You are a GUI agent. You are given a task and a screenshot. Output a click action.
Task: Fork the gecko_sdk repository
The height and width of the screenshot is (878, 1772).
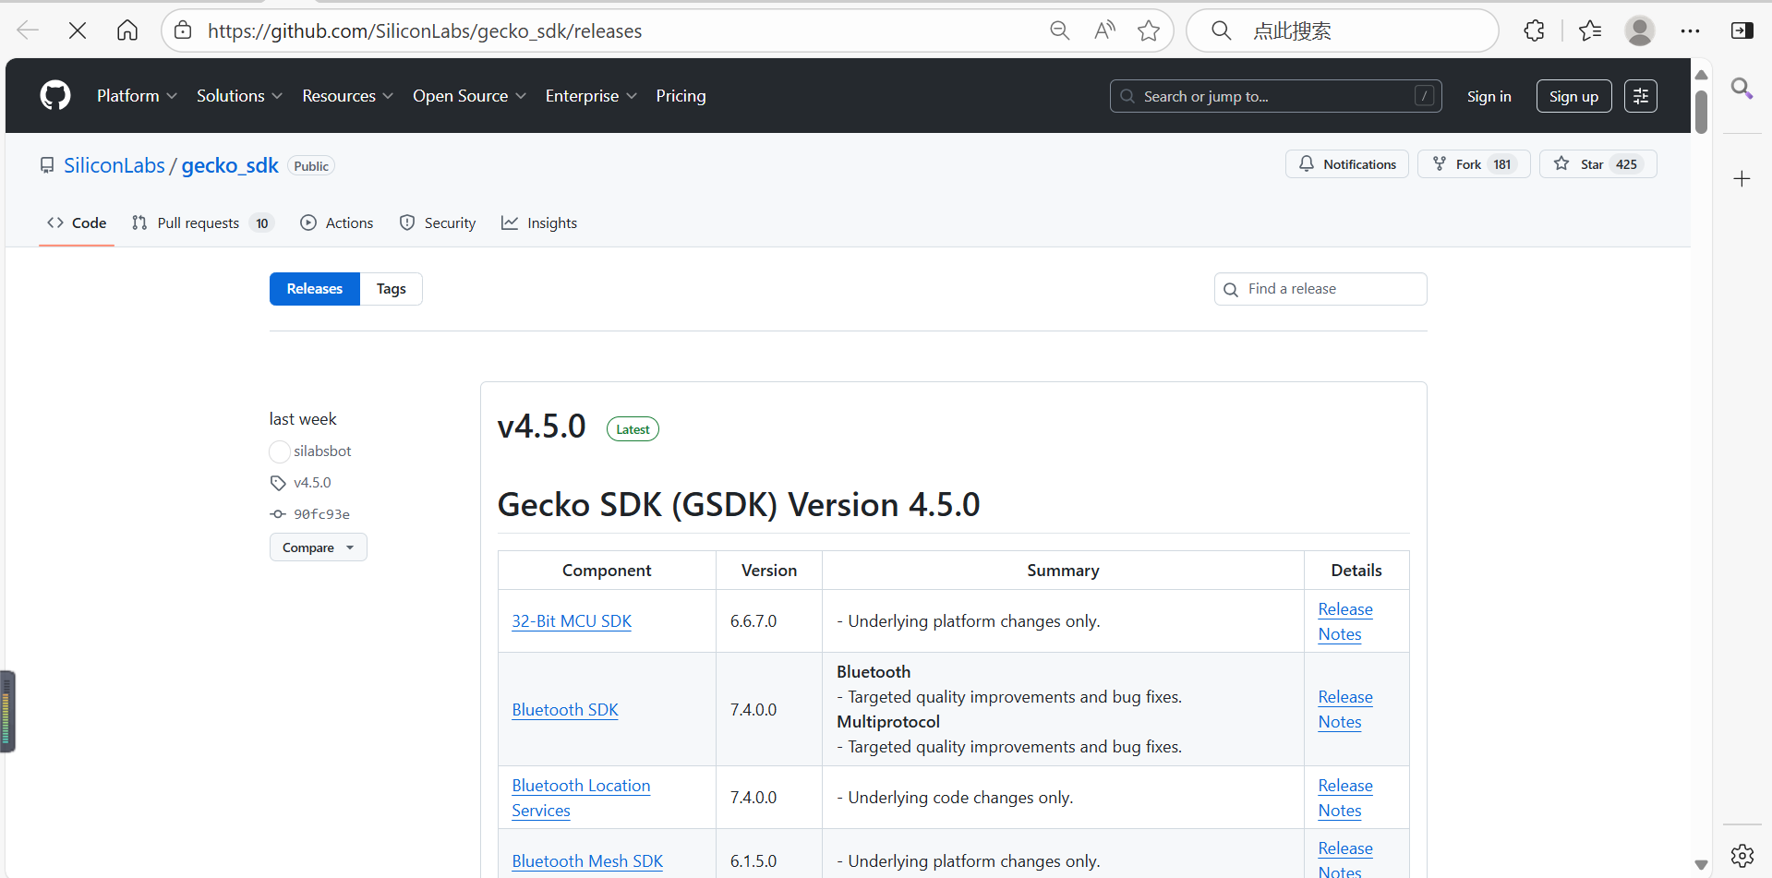click(x=1474, y=164)
